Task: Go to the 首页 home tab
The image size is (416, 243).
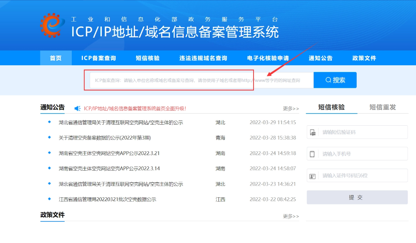Action: (x=56, y=58)
